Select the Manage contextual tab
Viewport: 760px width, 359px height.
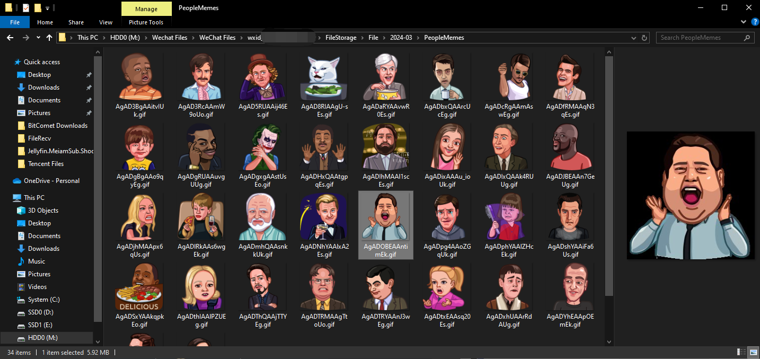pos(146,8)
